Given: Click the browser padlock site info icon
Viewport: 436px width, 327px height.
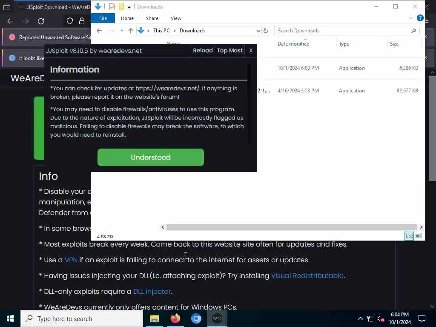Looking at the screenshot, I should 82,21.
